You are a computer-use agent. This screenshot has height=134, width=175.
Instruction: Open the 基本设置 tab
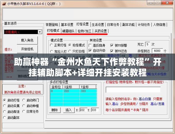[x=67, y=25]
